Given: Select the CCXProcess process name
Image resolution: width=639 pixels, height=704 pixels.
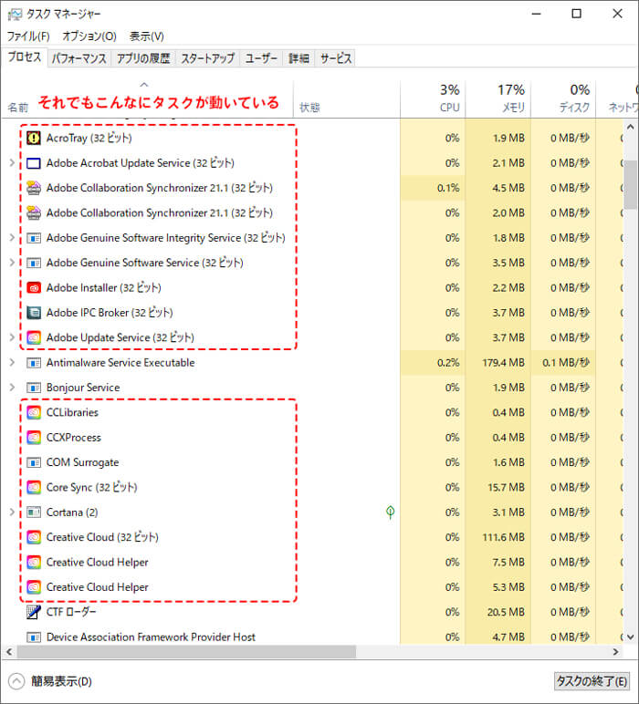Looking at the screenshot, I should pyautogui.click(x=74, y=438).
